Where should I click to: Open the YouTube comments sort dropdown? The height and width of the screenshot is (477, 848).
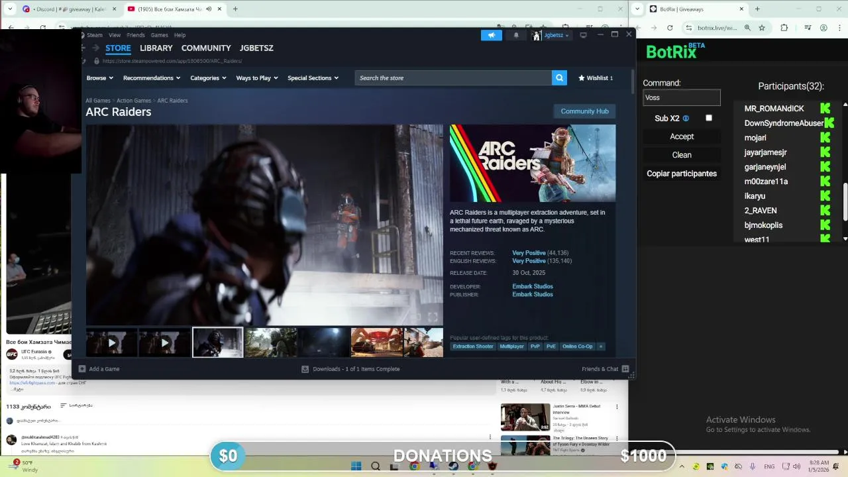pos(76,405)
